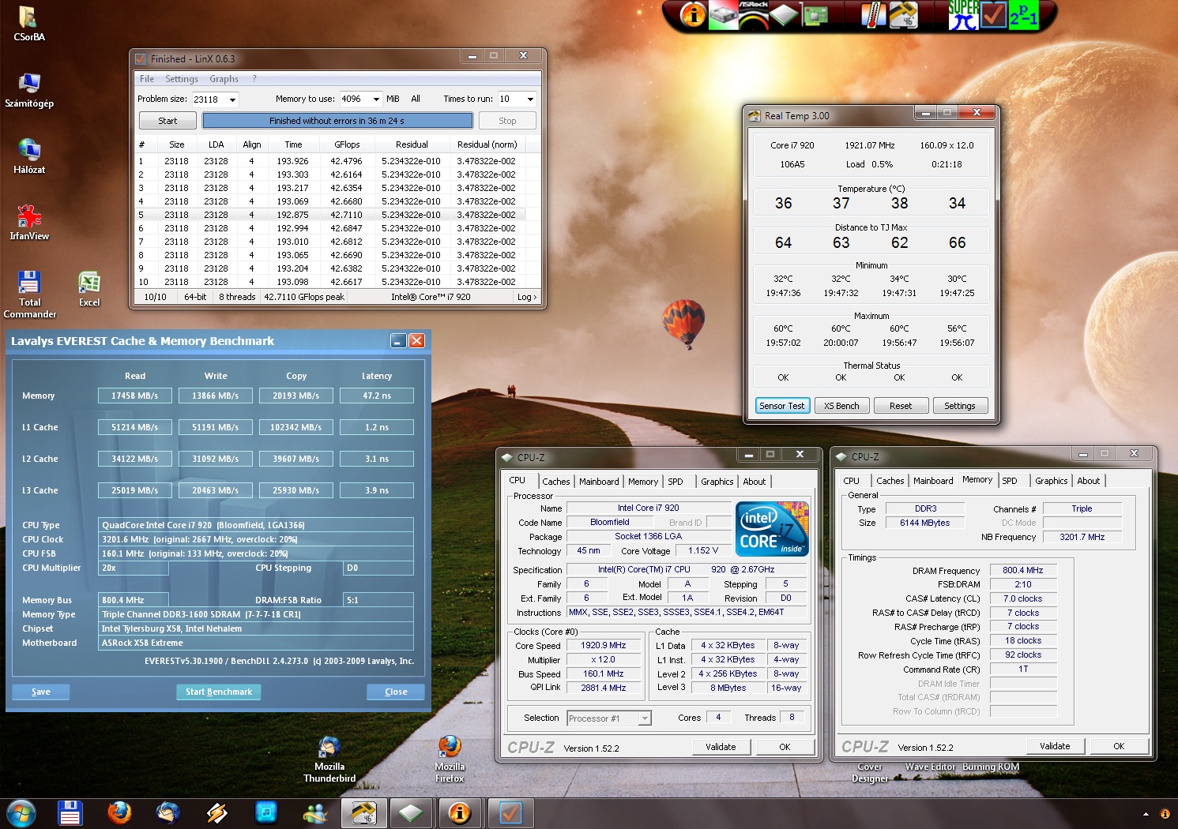Switch to Real Temp taskbar button
The image size is (1178, 829).
point(364,812)
